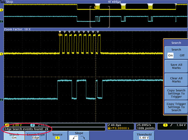This screenshot has width=188, height=140.
Task: Toggle the bottom Search On button
Action: tap(14, 136)
